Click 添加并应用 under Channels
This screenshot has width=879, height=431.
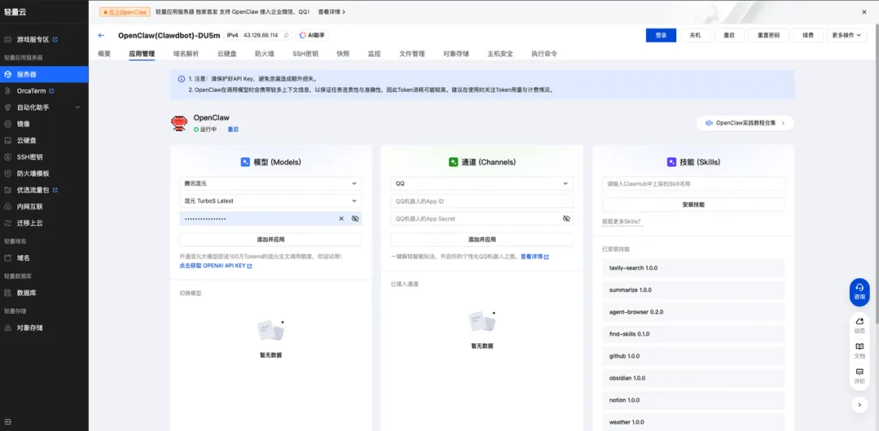482,239
